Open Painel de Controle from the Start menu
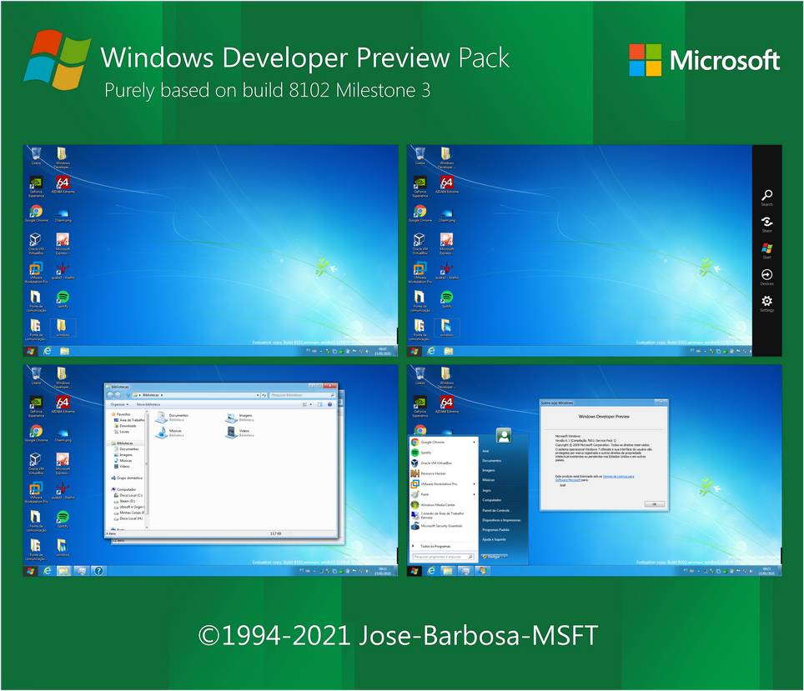The height and width of the screenshot is (691, 804). (495, 510)
